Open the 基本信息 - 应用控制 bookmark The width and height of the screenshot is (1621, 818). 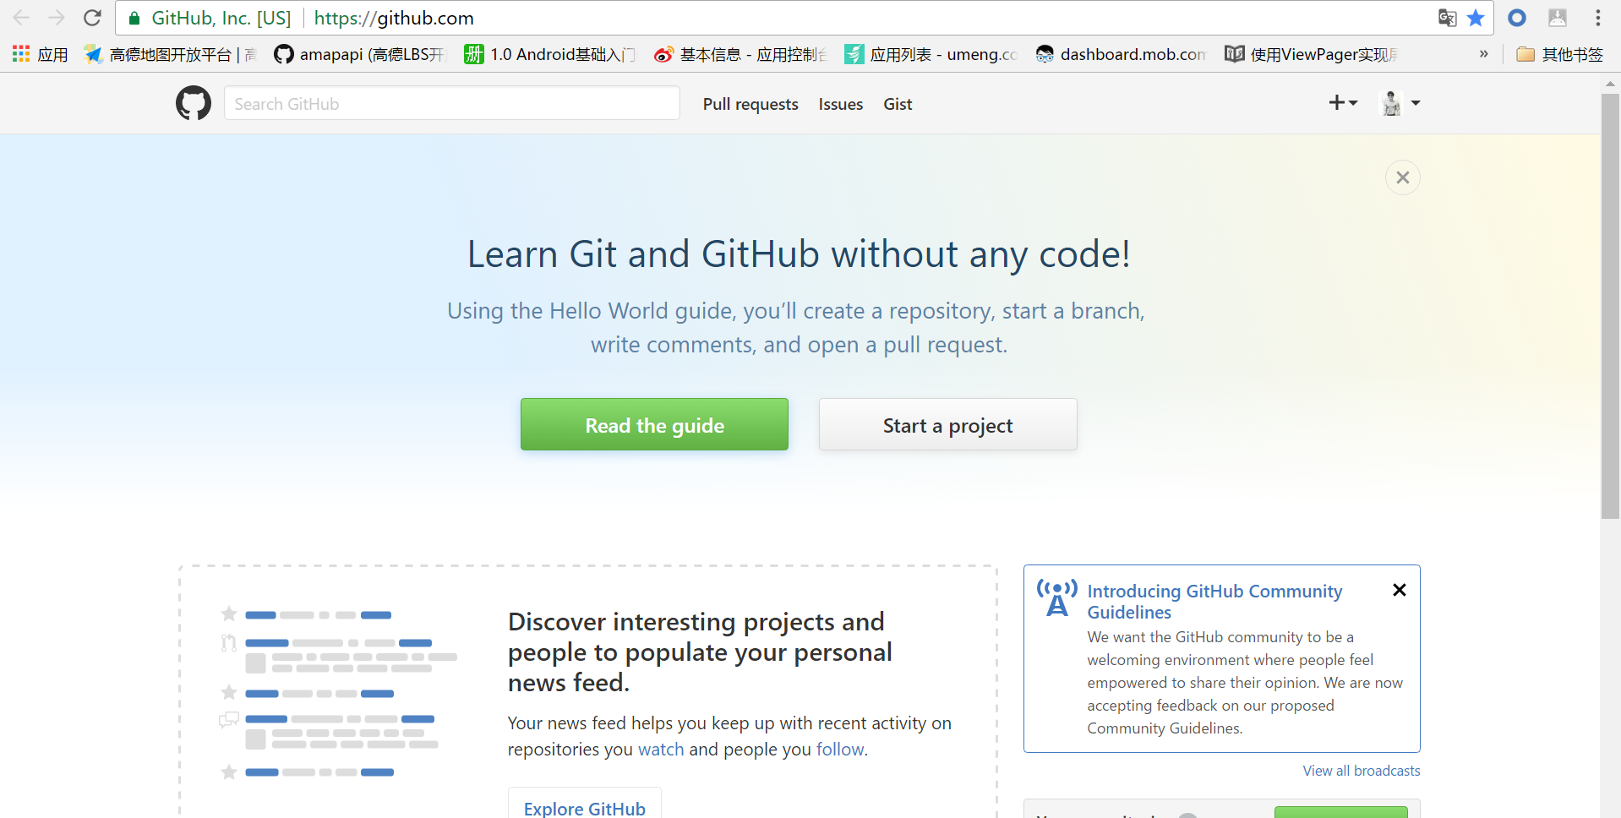tap(740, 54)
